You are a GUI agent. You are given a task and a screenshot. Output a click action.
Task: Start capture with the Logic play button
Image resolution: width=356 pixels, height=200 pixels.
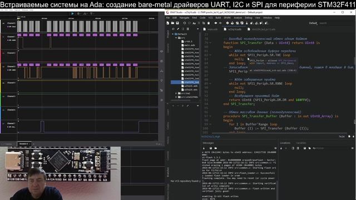[x=72, y=13]
